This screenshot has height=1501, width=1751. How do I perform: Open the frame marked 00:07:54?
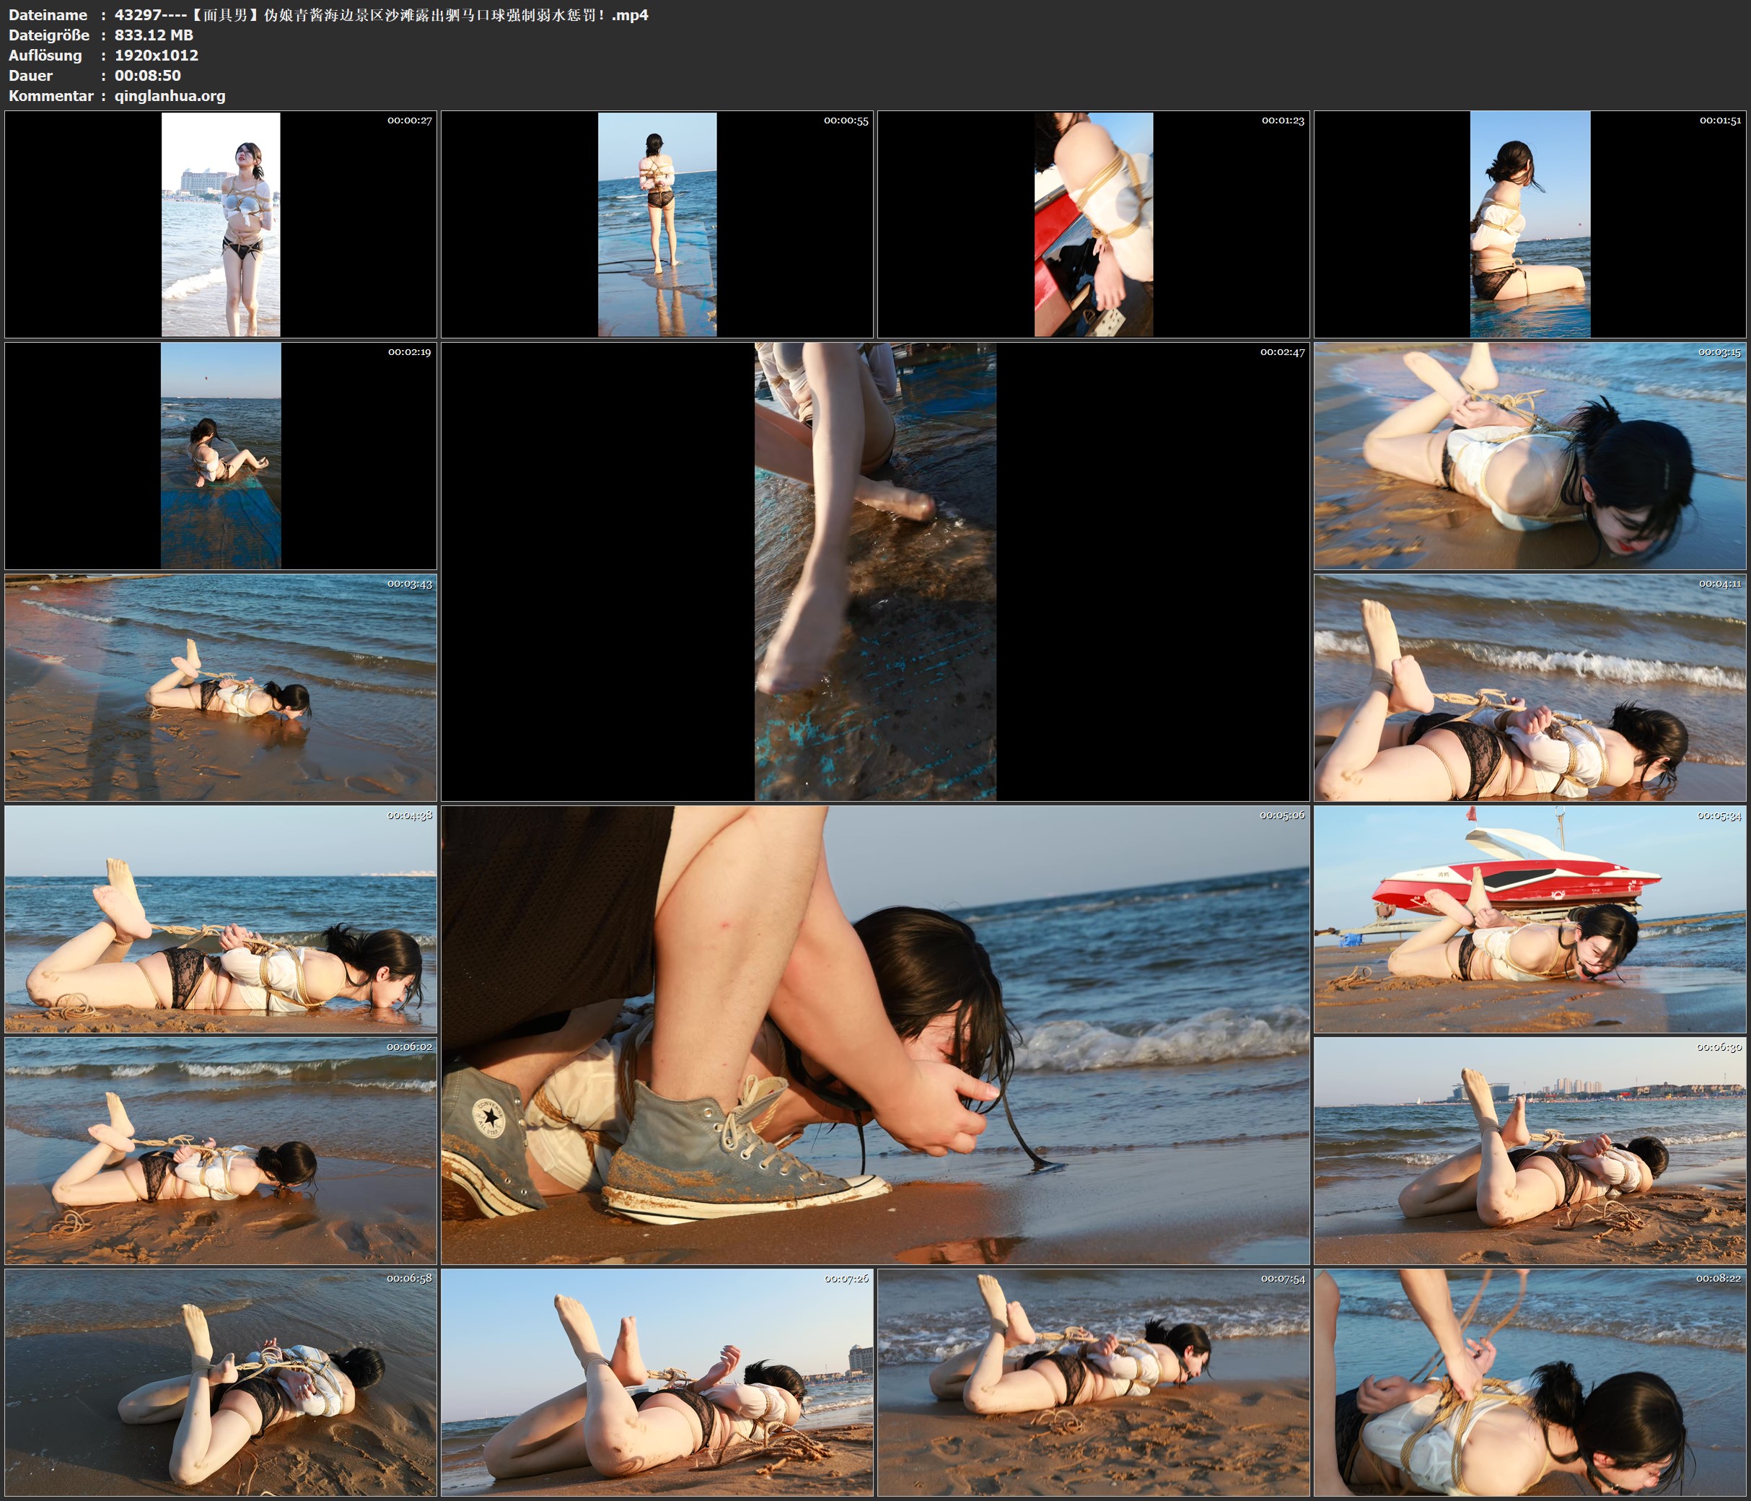[x=1094, y=1382]
